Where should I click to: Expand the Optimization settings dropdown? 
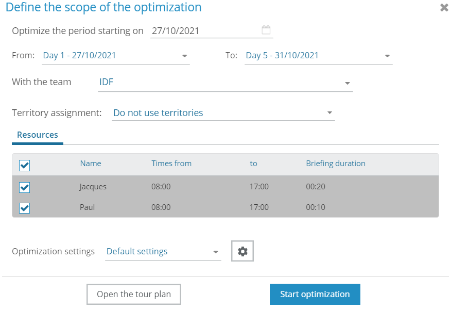point(163,252)
